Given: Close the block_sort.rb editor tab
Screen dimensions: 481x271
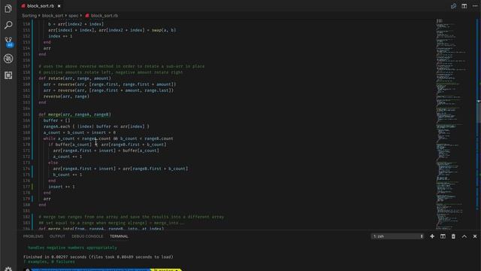Looking at the screenshot, I should 59,6.
